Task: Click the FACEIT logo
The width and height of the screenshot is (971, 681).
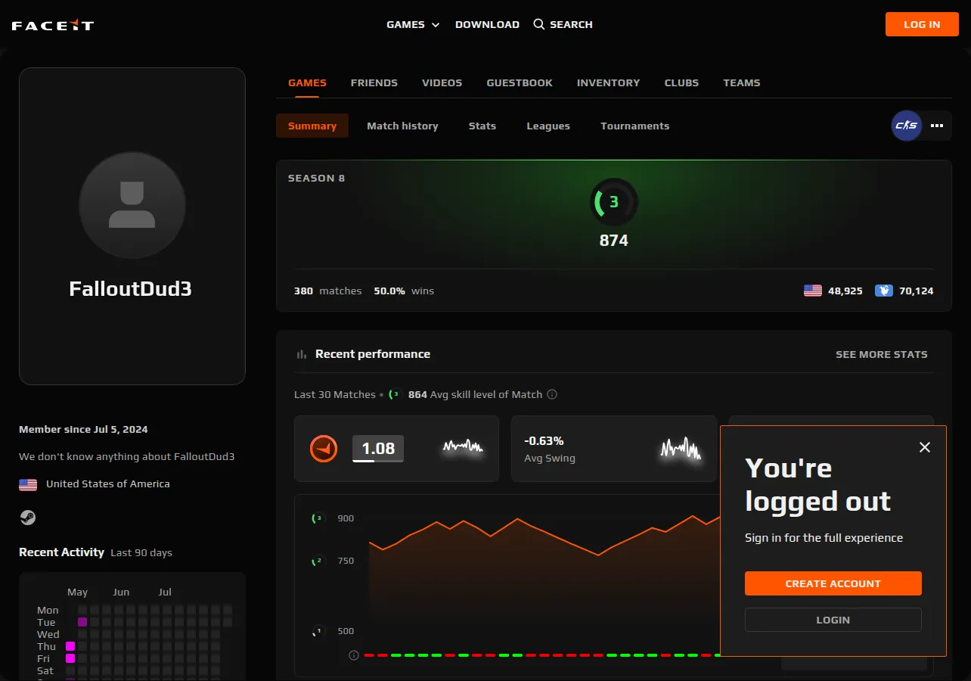Action: 53,25
